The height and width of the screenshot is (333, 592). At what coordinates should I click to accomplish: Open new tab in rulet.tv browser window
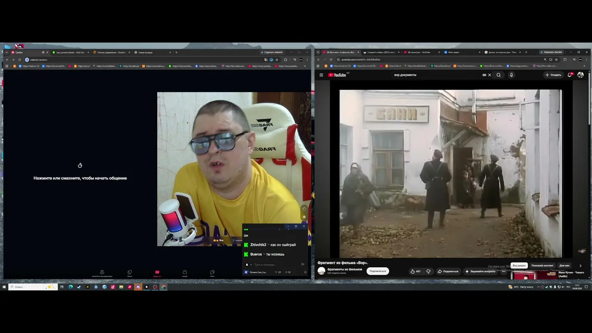tap(176, 52)
